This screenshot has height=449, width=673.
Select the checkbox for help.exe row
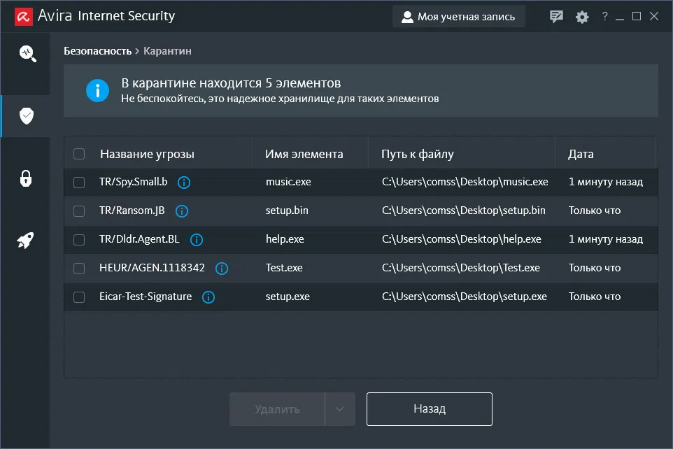(x=79, y=239)
